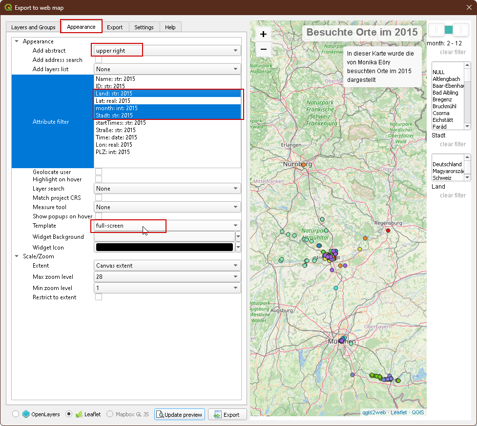The width and height of the screenshot is (477, 426).
Task: Open the Settings tab
Action: [x=144, y=27]
